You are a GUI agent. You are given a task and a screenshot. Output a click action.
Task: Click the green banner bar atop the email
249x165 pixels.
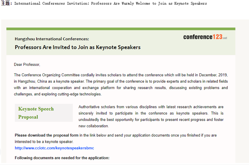click(x=121, y=29)
